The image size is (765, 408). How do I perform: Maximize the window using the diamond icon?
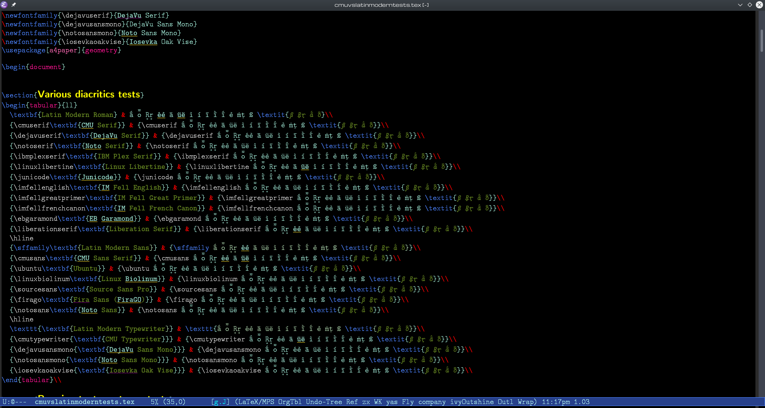point(750,5)
